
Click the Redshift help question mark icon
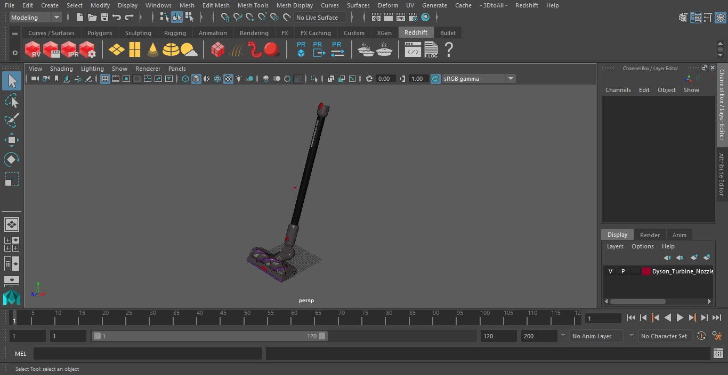(x=449, y=50)
